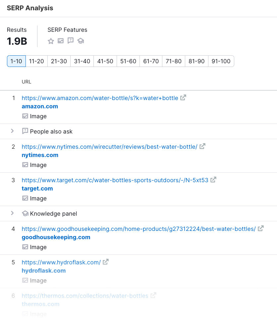Open the Amazon water bottle search URL
The height and width of the screenshot is (321, 277).
[x=99, y=98]
